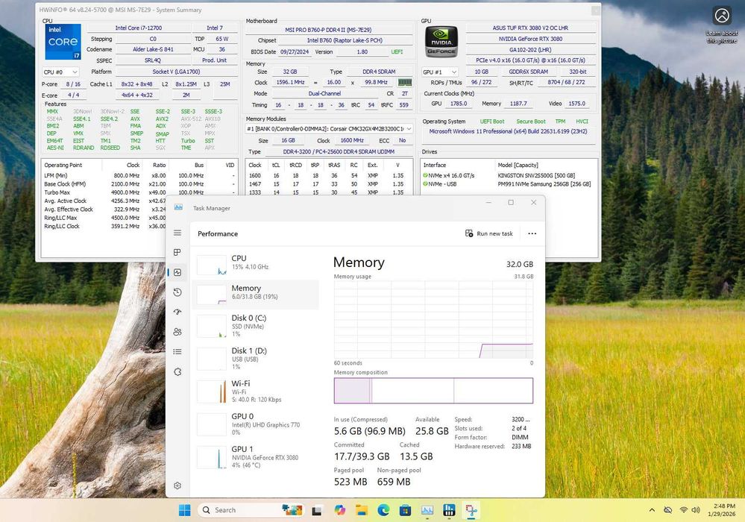Click the Base Clock (HFM) row
The height and width of the screenshot is (522, 745).
coord(139,183)
